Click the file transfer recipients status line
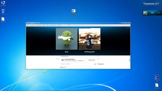 pos(75,61)
